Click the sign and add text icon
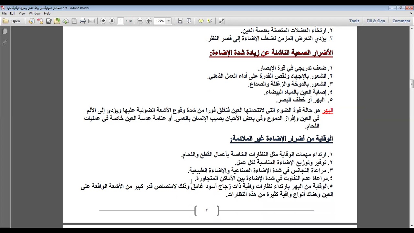Screen dimensions: 414x233 tap(49, 21)
